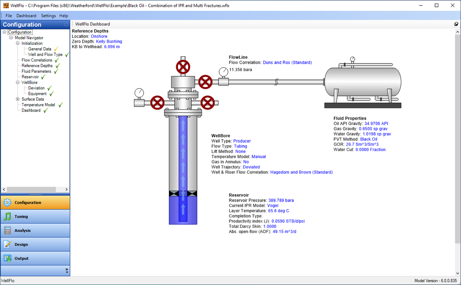Open the File menu
This screenshot has height=285, width=461.
9,16
